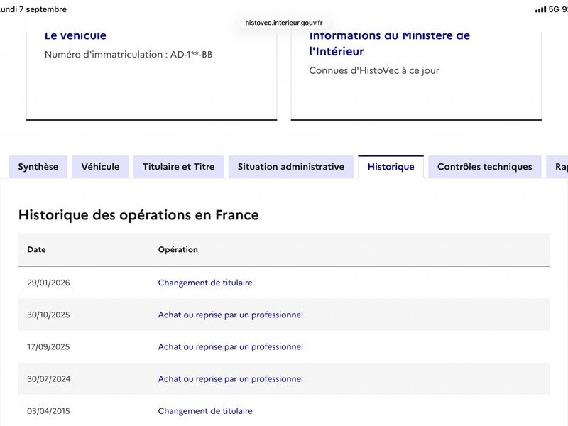Click Changement de titulaire from 03/04/2015

(x=205, y=411)
